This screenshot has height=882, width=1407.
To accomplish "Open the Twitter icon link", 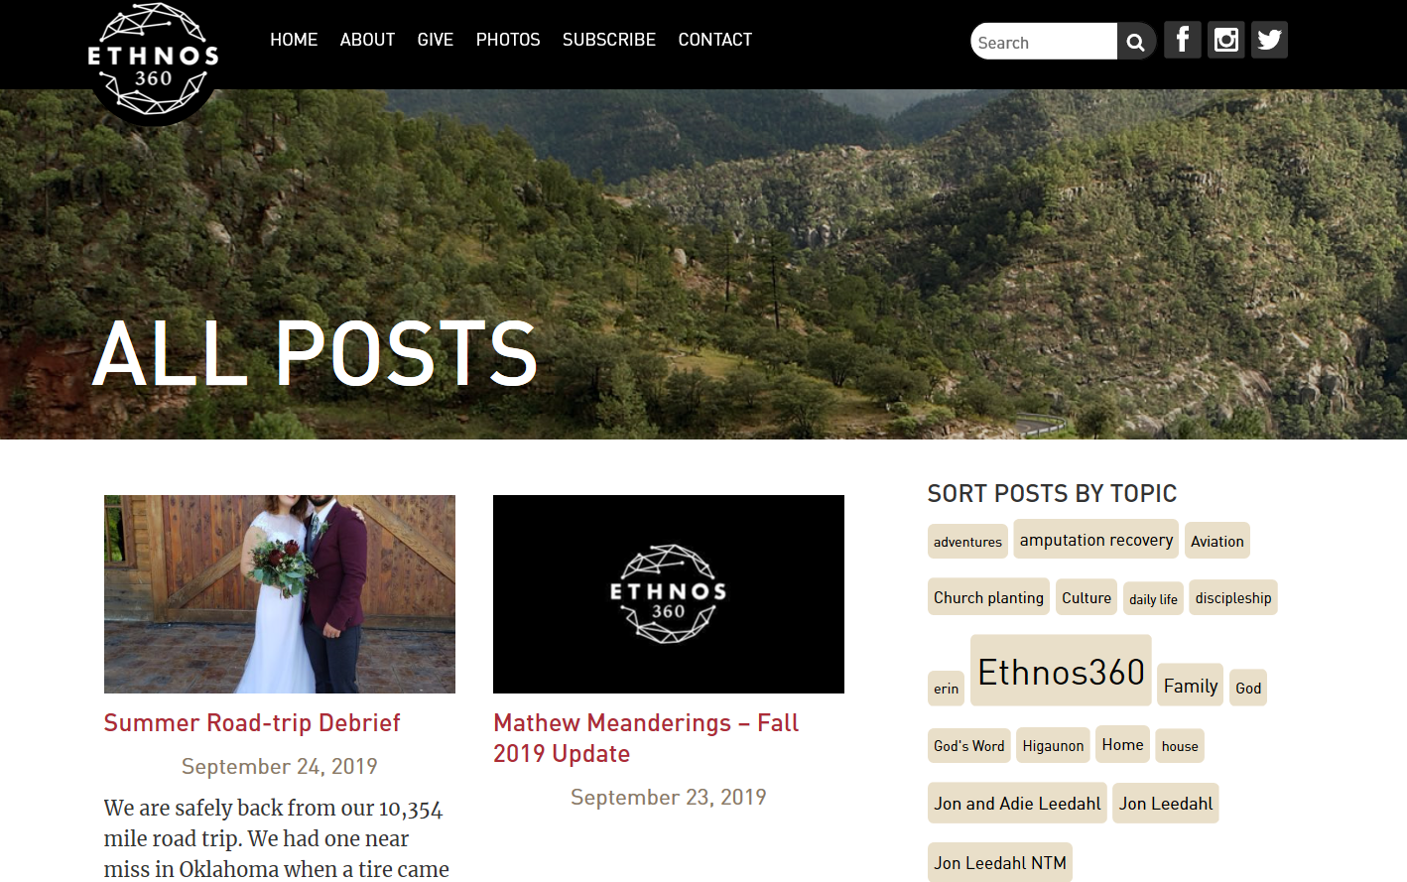I will pyautogui.click(x=1269, y=40).
